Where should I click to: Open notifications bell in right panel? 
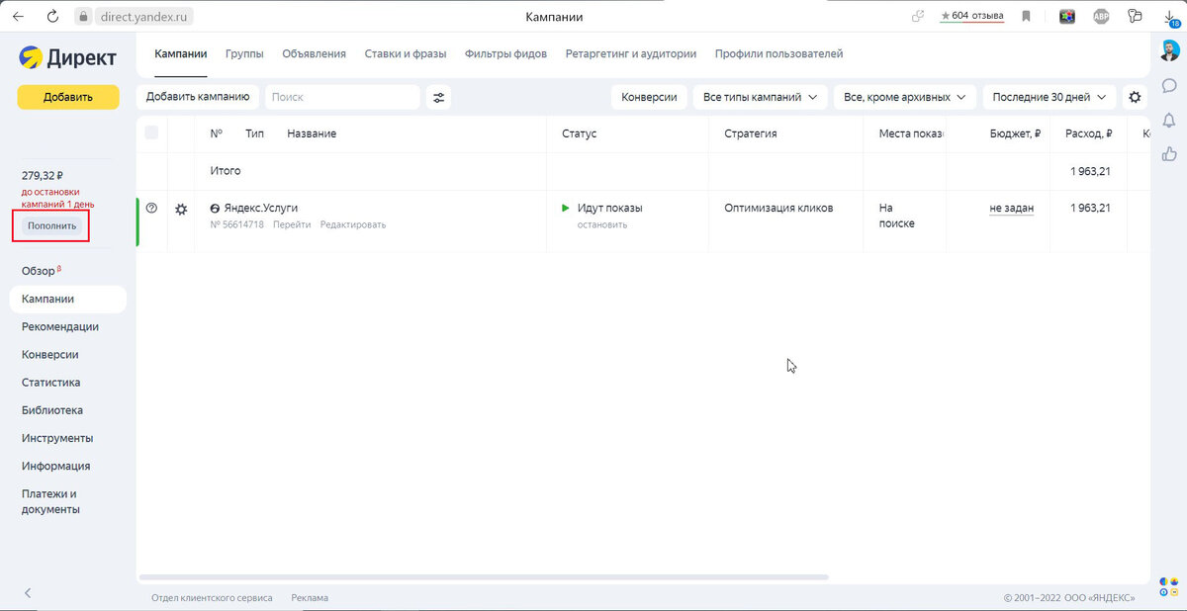pyautogui.click(x=1169, y=120)
